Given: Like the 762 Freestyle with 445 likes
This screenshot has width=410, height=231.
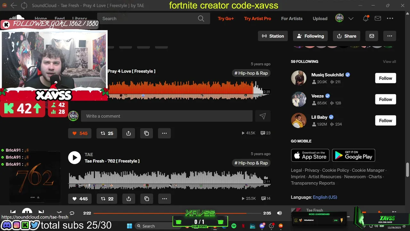Looking at the screenshot, I should pyautogui.click(x=80, y=199).
